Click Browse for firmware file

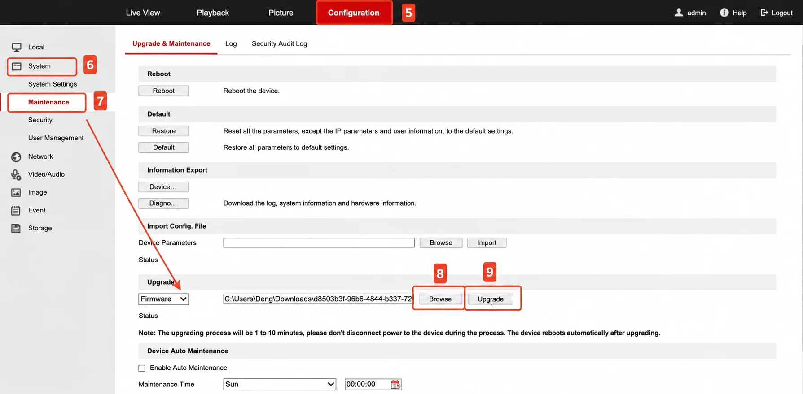point(440,299)
